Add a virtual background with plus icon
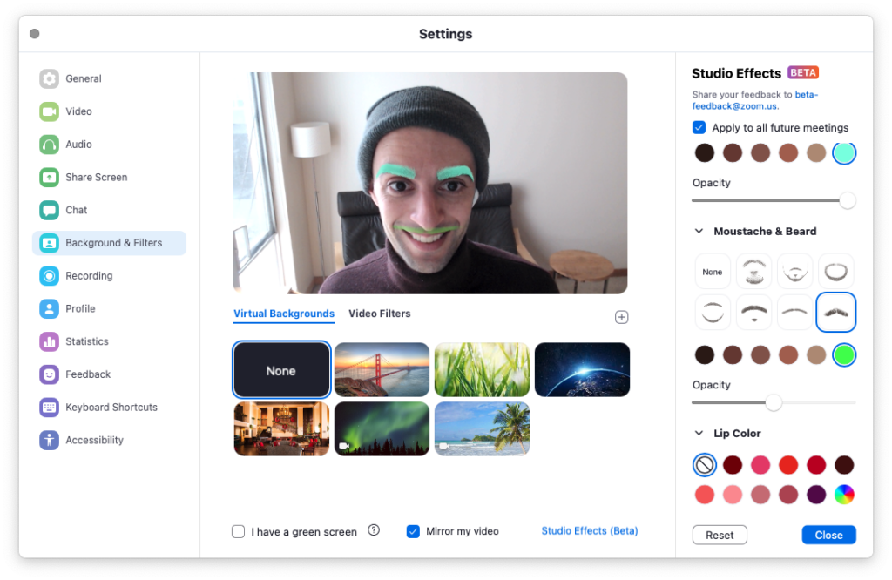 (621, 317)
